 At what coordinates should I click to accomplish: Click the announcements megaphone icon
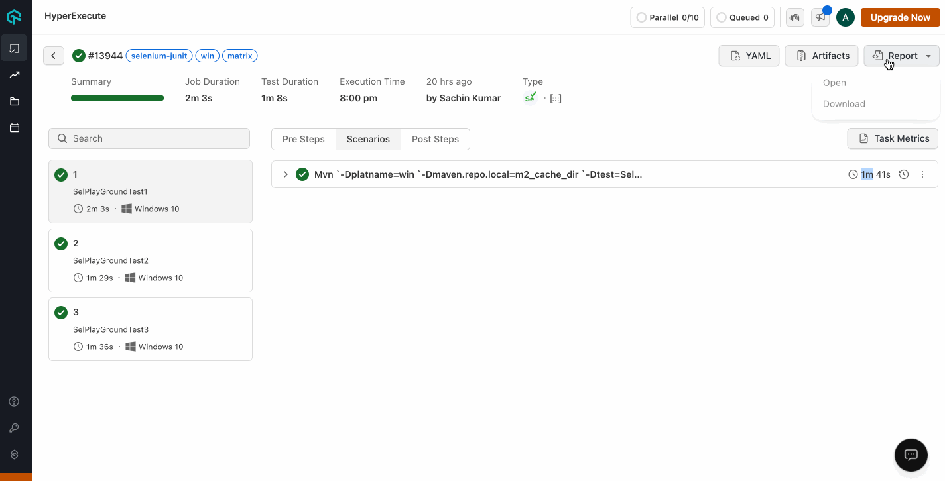coord(820,17)
